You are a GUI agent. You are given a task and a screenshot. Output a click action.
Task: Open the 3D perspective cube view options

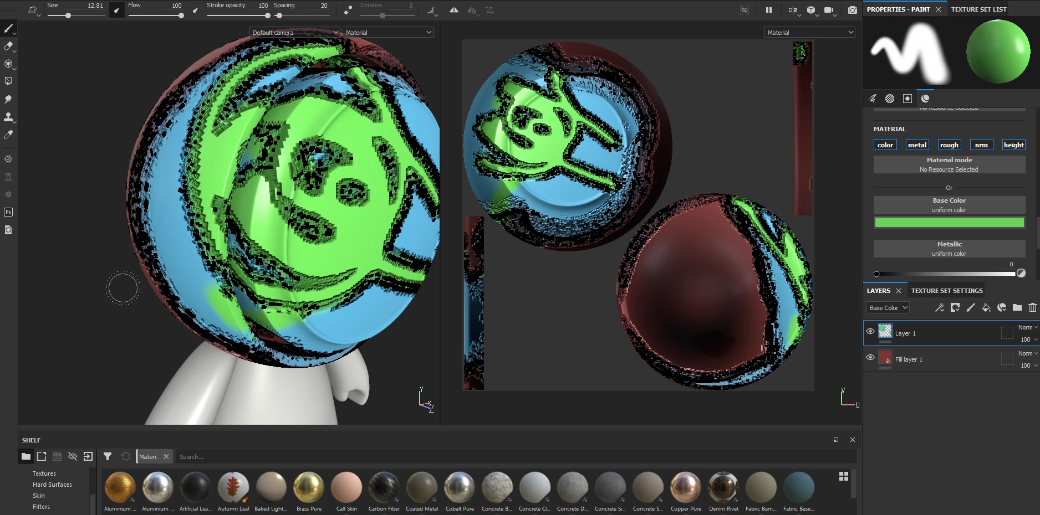811,10
